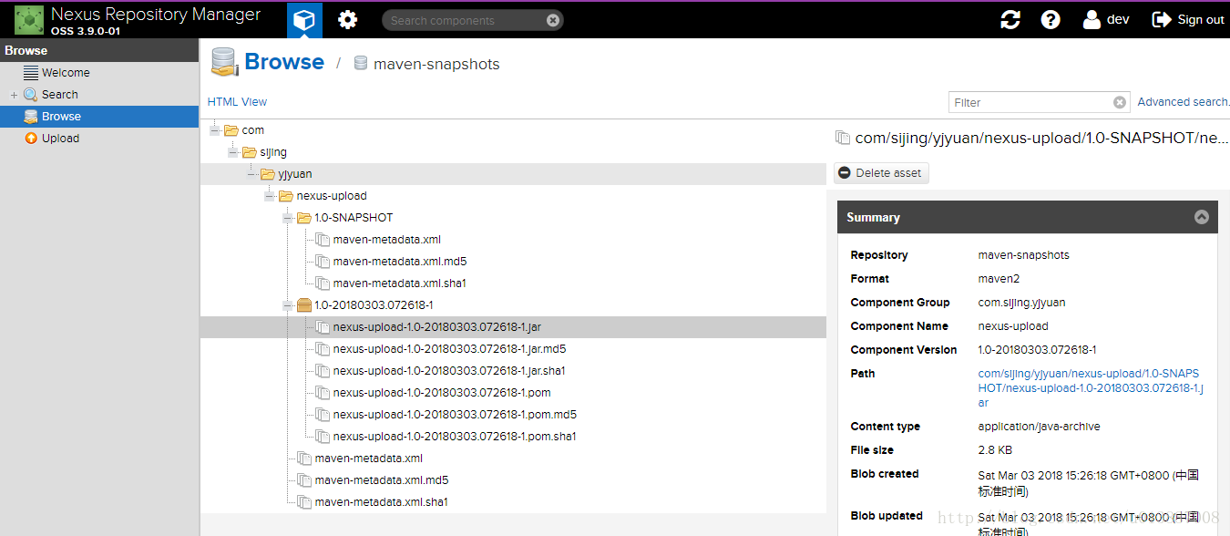The image size is (1230, 536).
Task: Click the Delete asset button
Action: pyautogui.click(x=880, y=172)
